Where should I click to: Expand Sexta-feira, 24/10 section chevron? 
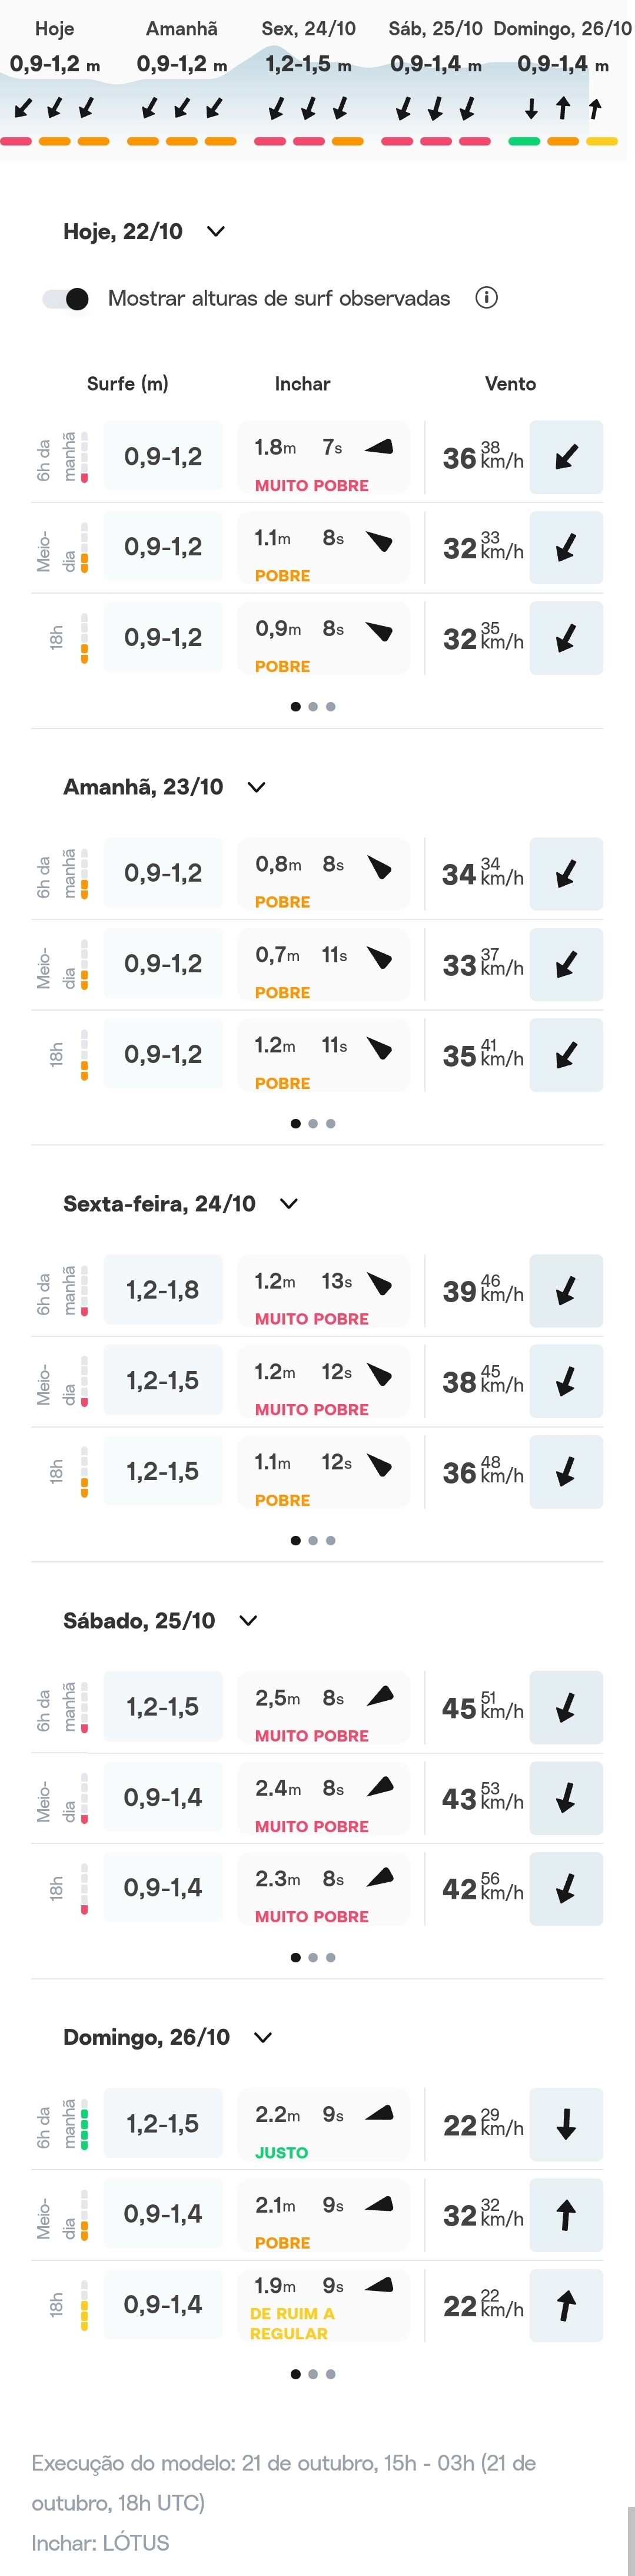coord(289,1204)
